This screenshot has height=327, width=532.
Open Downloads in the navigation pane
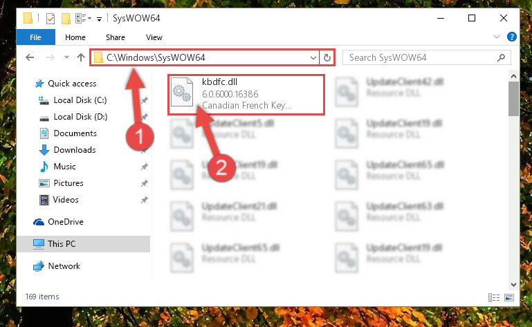coord(75,149)
